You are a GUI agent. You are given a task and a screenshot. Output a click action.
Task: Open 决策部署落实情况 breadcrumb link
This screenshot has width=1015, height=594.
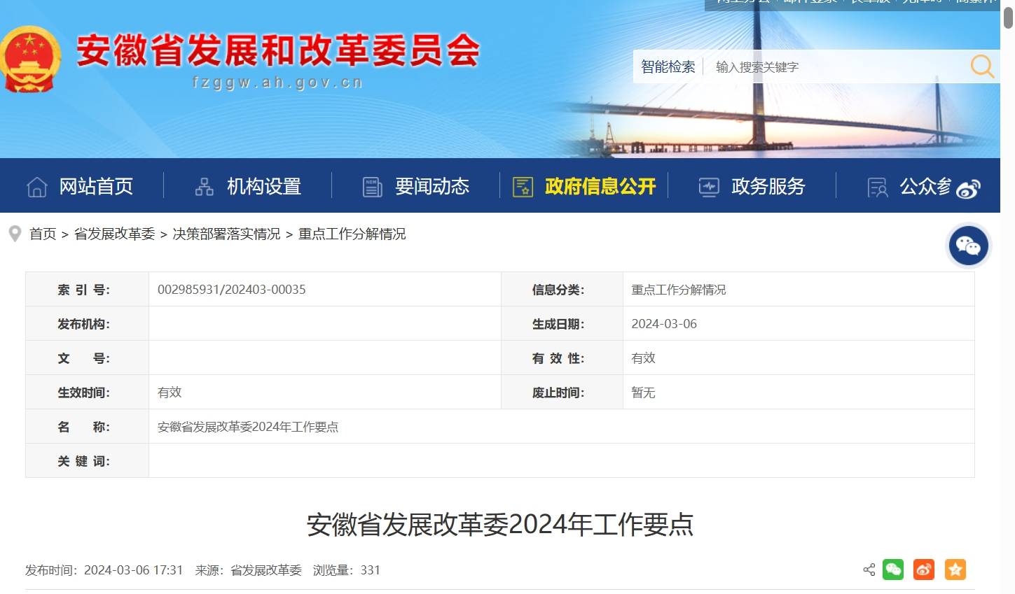point(226,234)
